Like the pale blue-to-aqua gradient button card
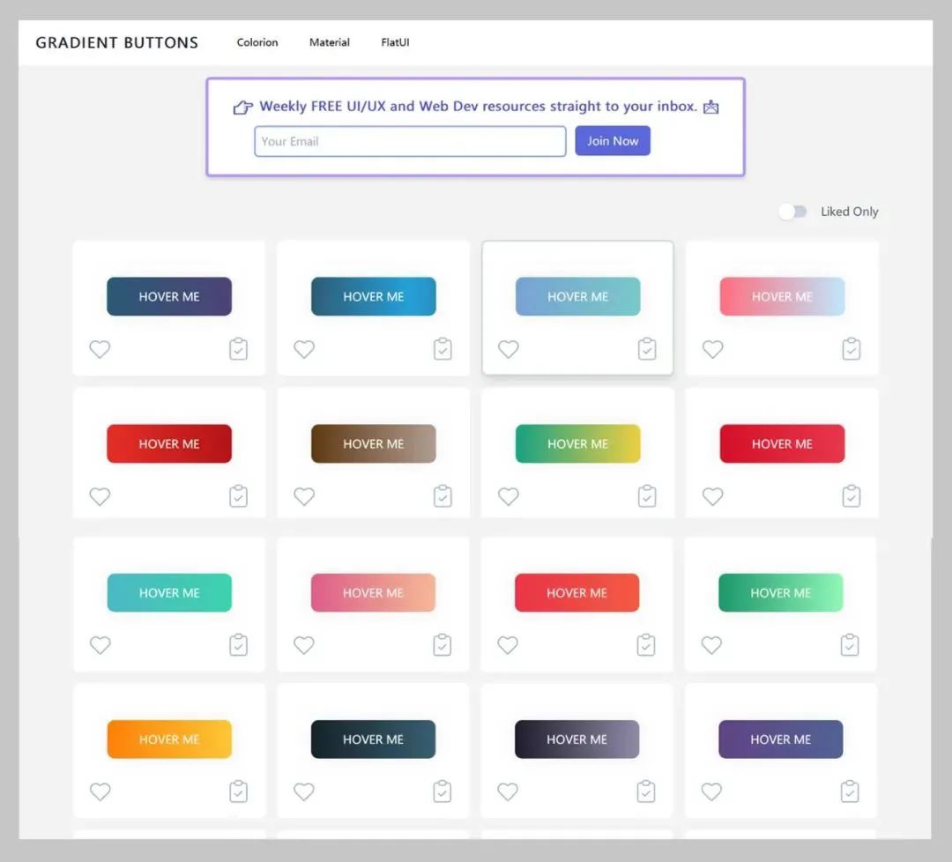The width and height of the screenshot is (952, 862). tap(509, 349)
